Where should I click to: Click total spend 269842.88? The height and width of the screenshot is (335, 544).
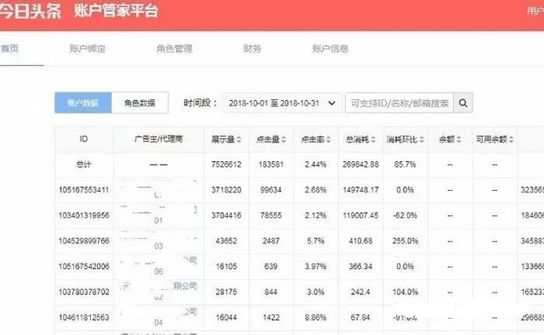[360, 165]
